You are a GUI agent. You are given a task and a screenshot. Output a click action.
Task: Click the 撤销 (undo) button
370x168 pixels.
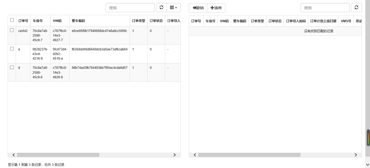click(x=198, y=8)
